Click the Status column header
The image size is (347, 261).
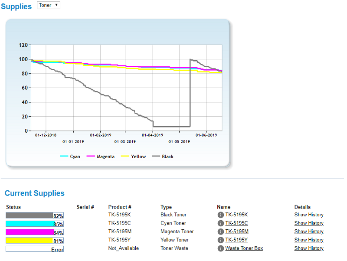(13, 207)
